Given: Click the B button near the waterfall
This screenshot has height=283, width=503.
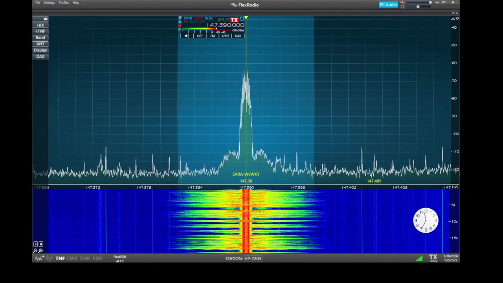Looking at the screenshot, I should [x=40, y=244].
